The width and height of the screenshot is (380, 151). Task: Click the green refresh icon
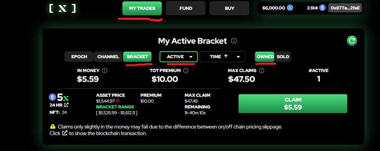pos(352,41)
